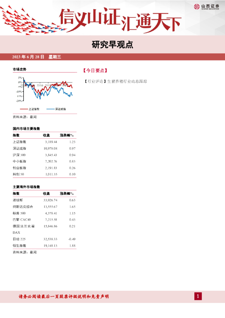Click the 国内市场主要指数 table heading

point(26,128)
